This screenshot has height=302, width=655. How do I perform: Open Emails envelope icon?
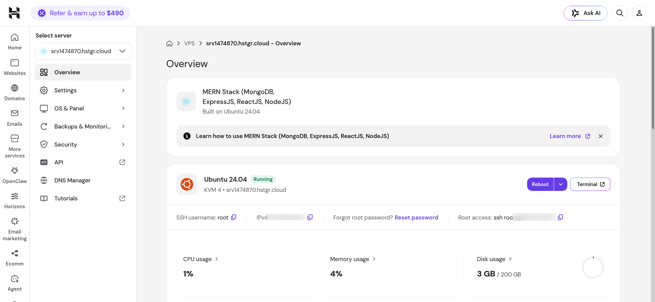(x=15, y=113)
